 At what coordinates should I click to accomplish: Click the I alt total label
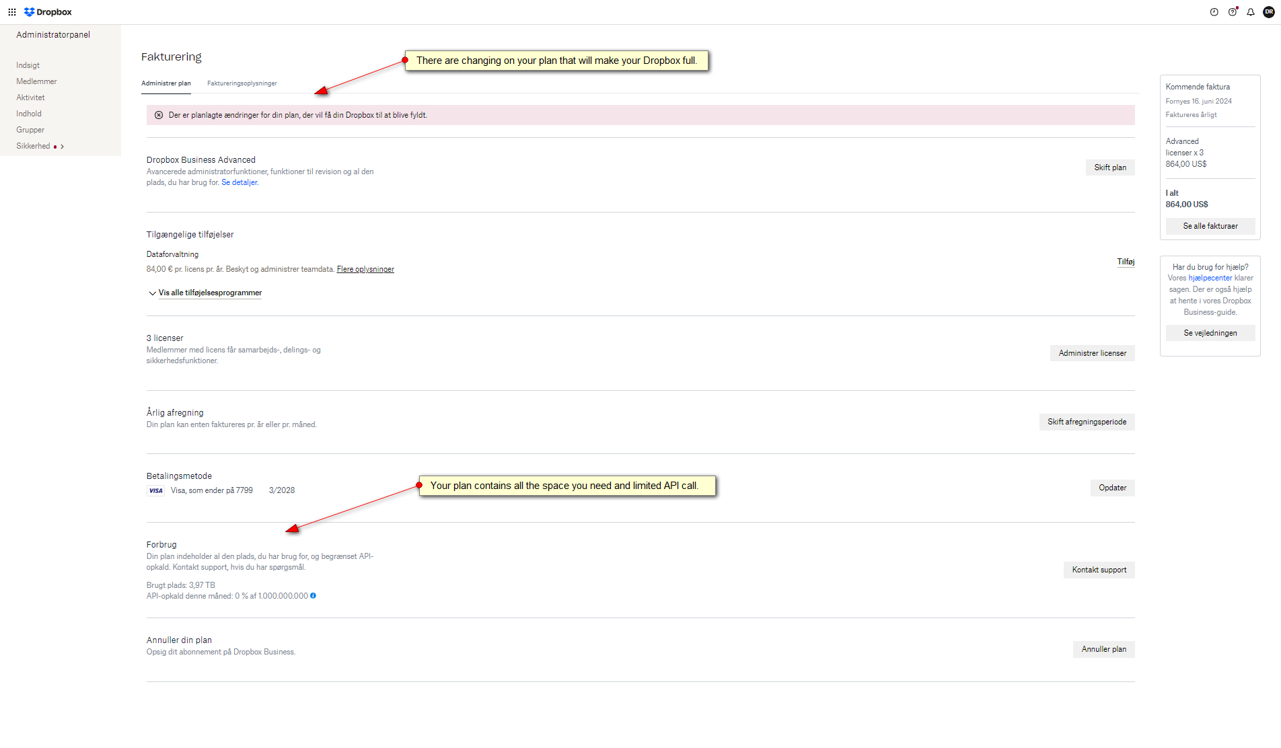tap(1172, 193)
